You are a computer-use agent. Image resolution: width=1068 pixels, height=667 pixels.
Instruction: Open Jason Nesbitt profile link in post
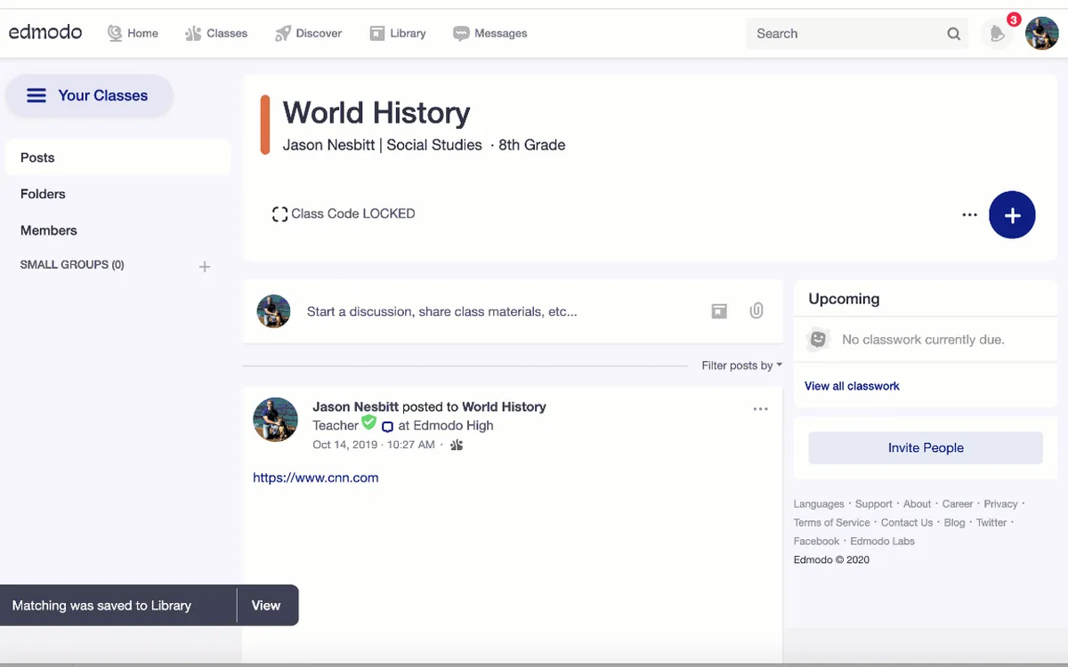(355, 406)
